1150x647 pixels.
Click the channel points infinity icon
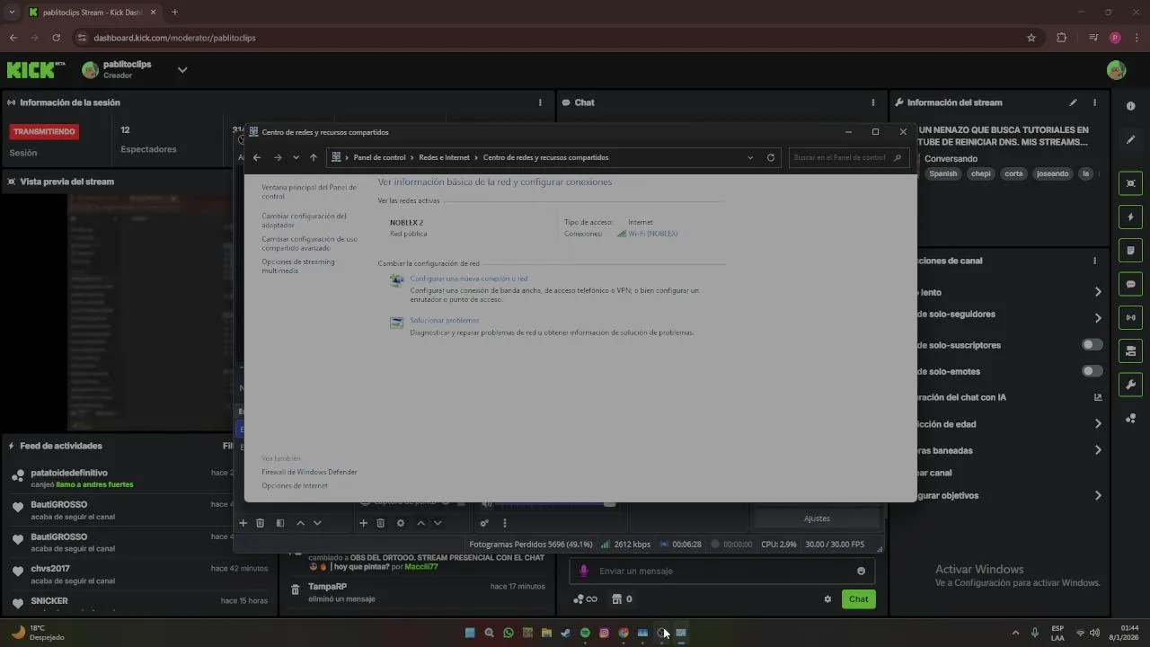[x=585, y=599]
